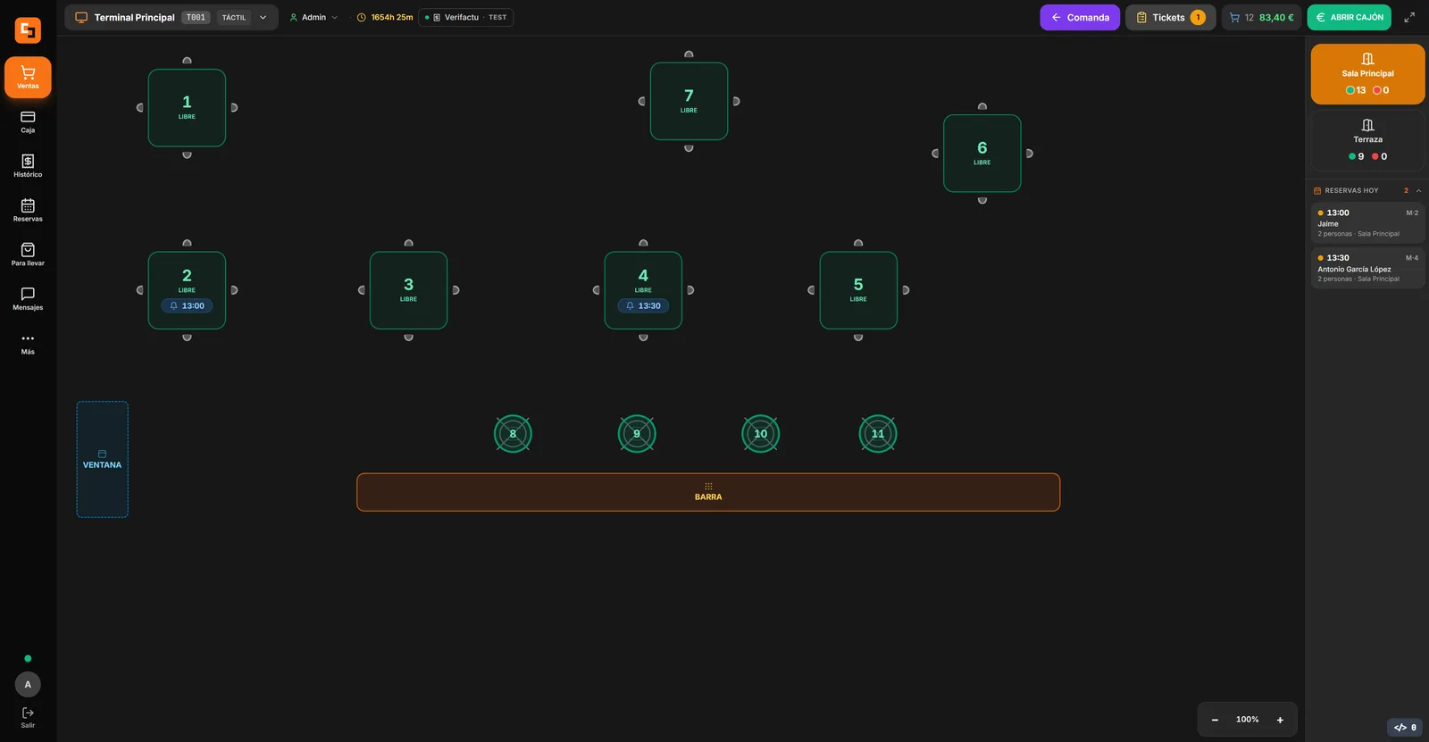This screenshot has width=1429, height=742.
Task: Click the Verifactu TEST badge
Action: coord(465,17)
